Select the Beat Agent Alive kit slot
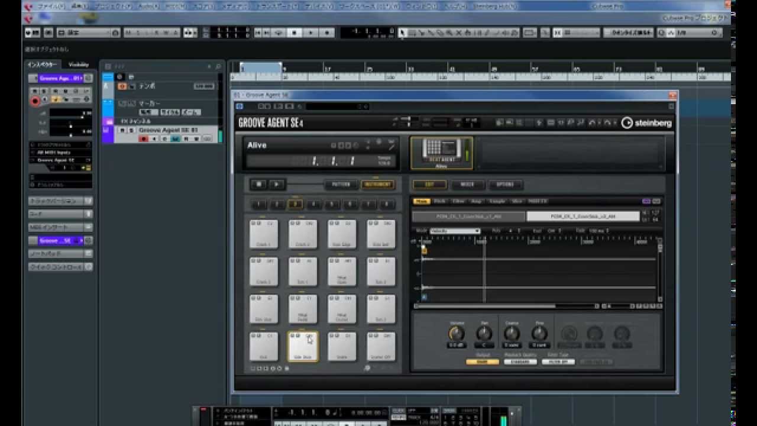 tap(441, 153)
